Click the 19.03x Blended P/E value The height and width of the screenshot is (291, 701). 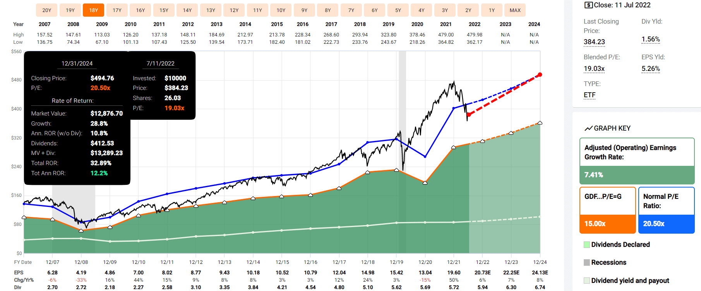(x=594, y=69)
